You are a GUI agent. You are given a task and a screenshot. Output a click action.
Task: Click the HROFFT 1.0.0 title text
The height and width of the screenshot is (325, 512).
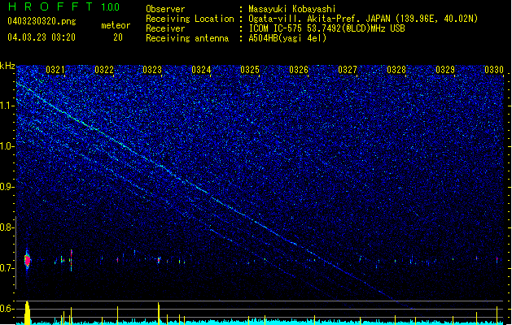pyautogui.click(x=64, y=6)
